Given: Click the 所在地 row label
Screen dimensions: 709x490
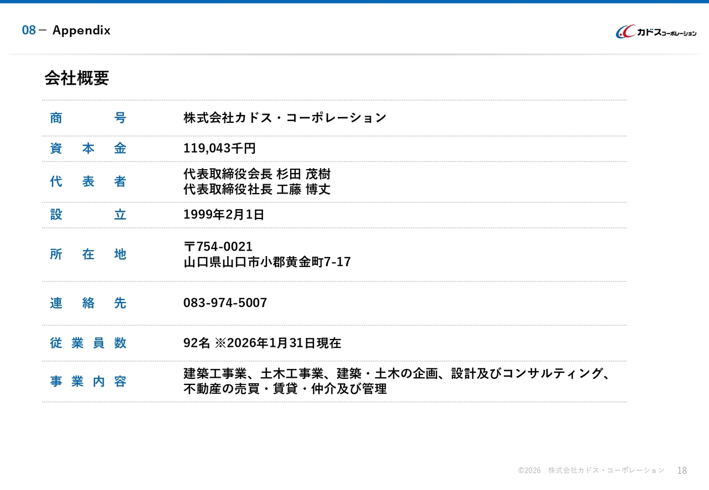Looking at the screenshot, I should pyautogui.click(x=88, y=254).
